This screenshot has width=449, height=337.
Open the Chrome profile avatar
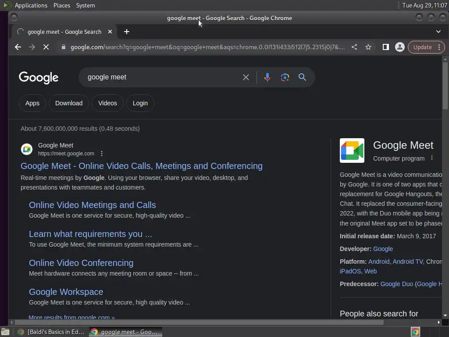(400, 47)
